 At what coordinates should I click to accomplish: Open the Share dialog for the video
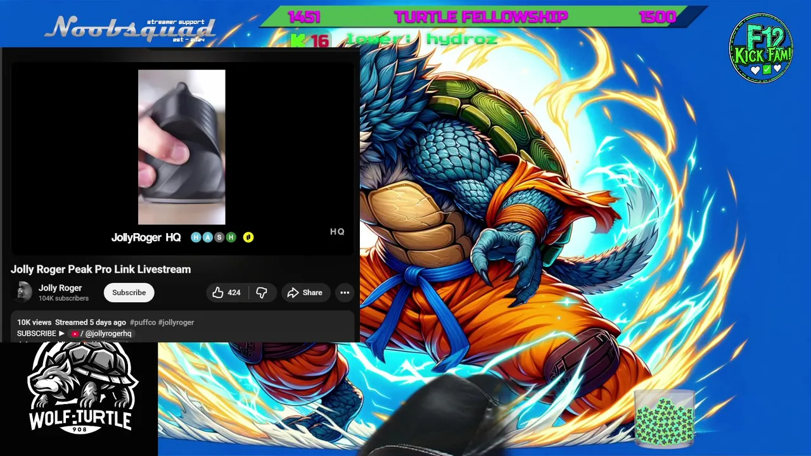pos(305,293)
